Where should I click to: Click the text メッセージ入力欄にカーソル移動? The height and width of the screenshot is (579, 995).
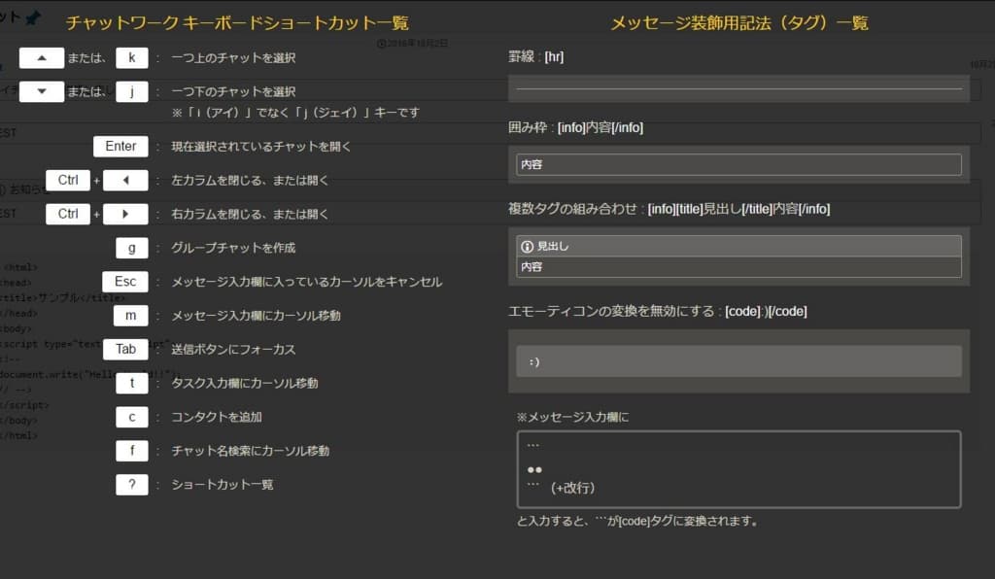tap(256, 315)
